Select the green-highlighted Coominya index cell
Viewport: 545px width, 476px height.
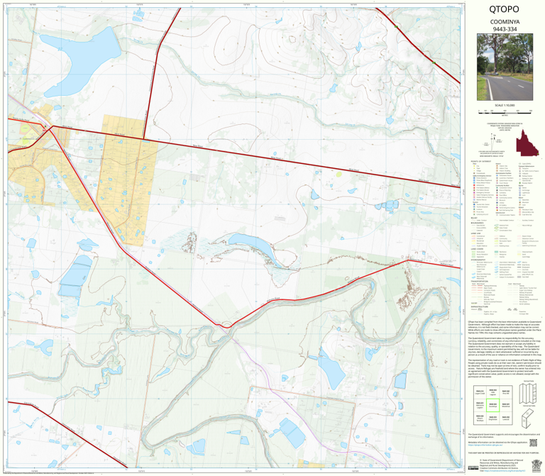coord(493,406)
